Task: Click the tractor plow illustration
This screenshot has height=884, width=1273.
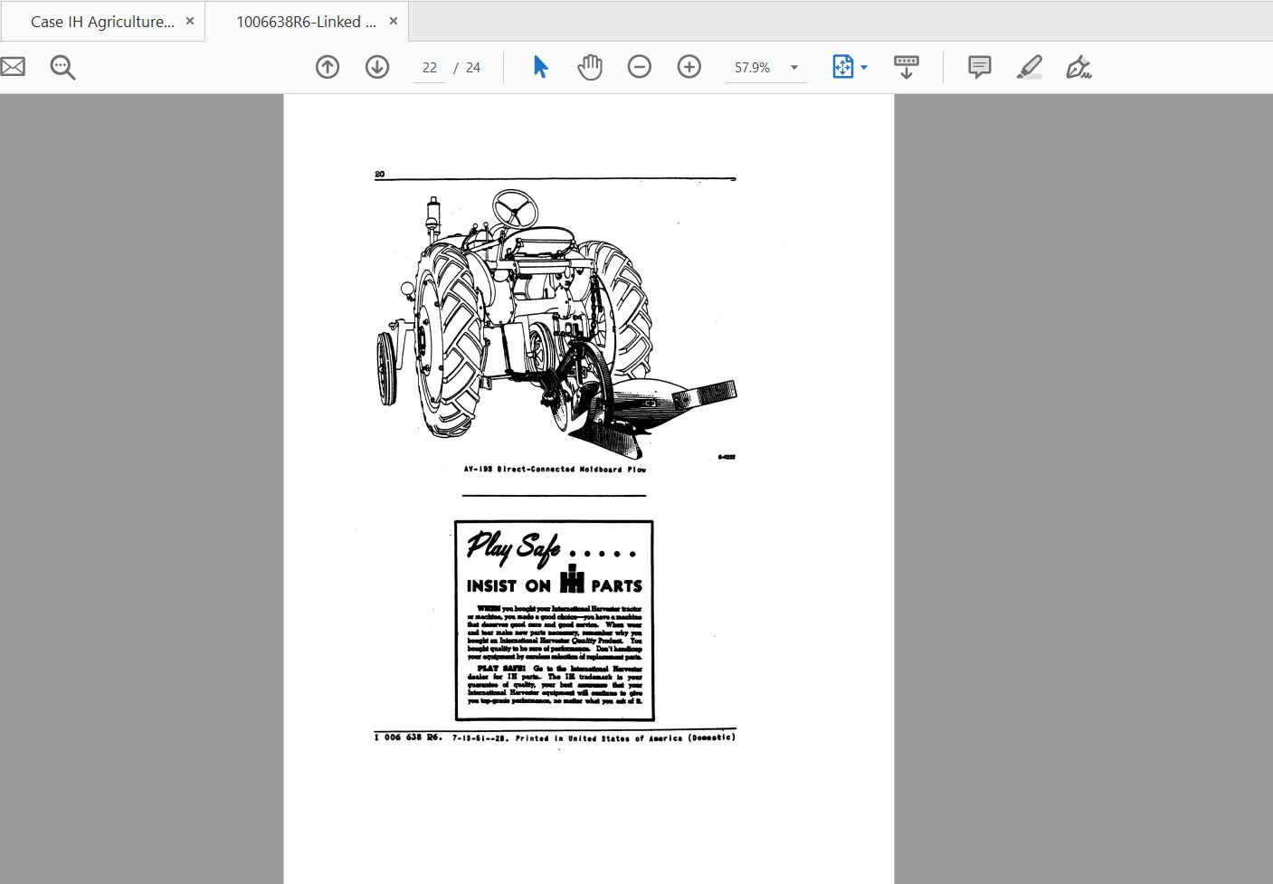Action: [556, 323]
